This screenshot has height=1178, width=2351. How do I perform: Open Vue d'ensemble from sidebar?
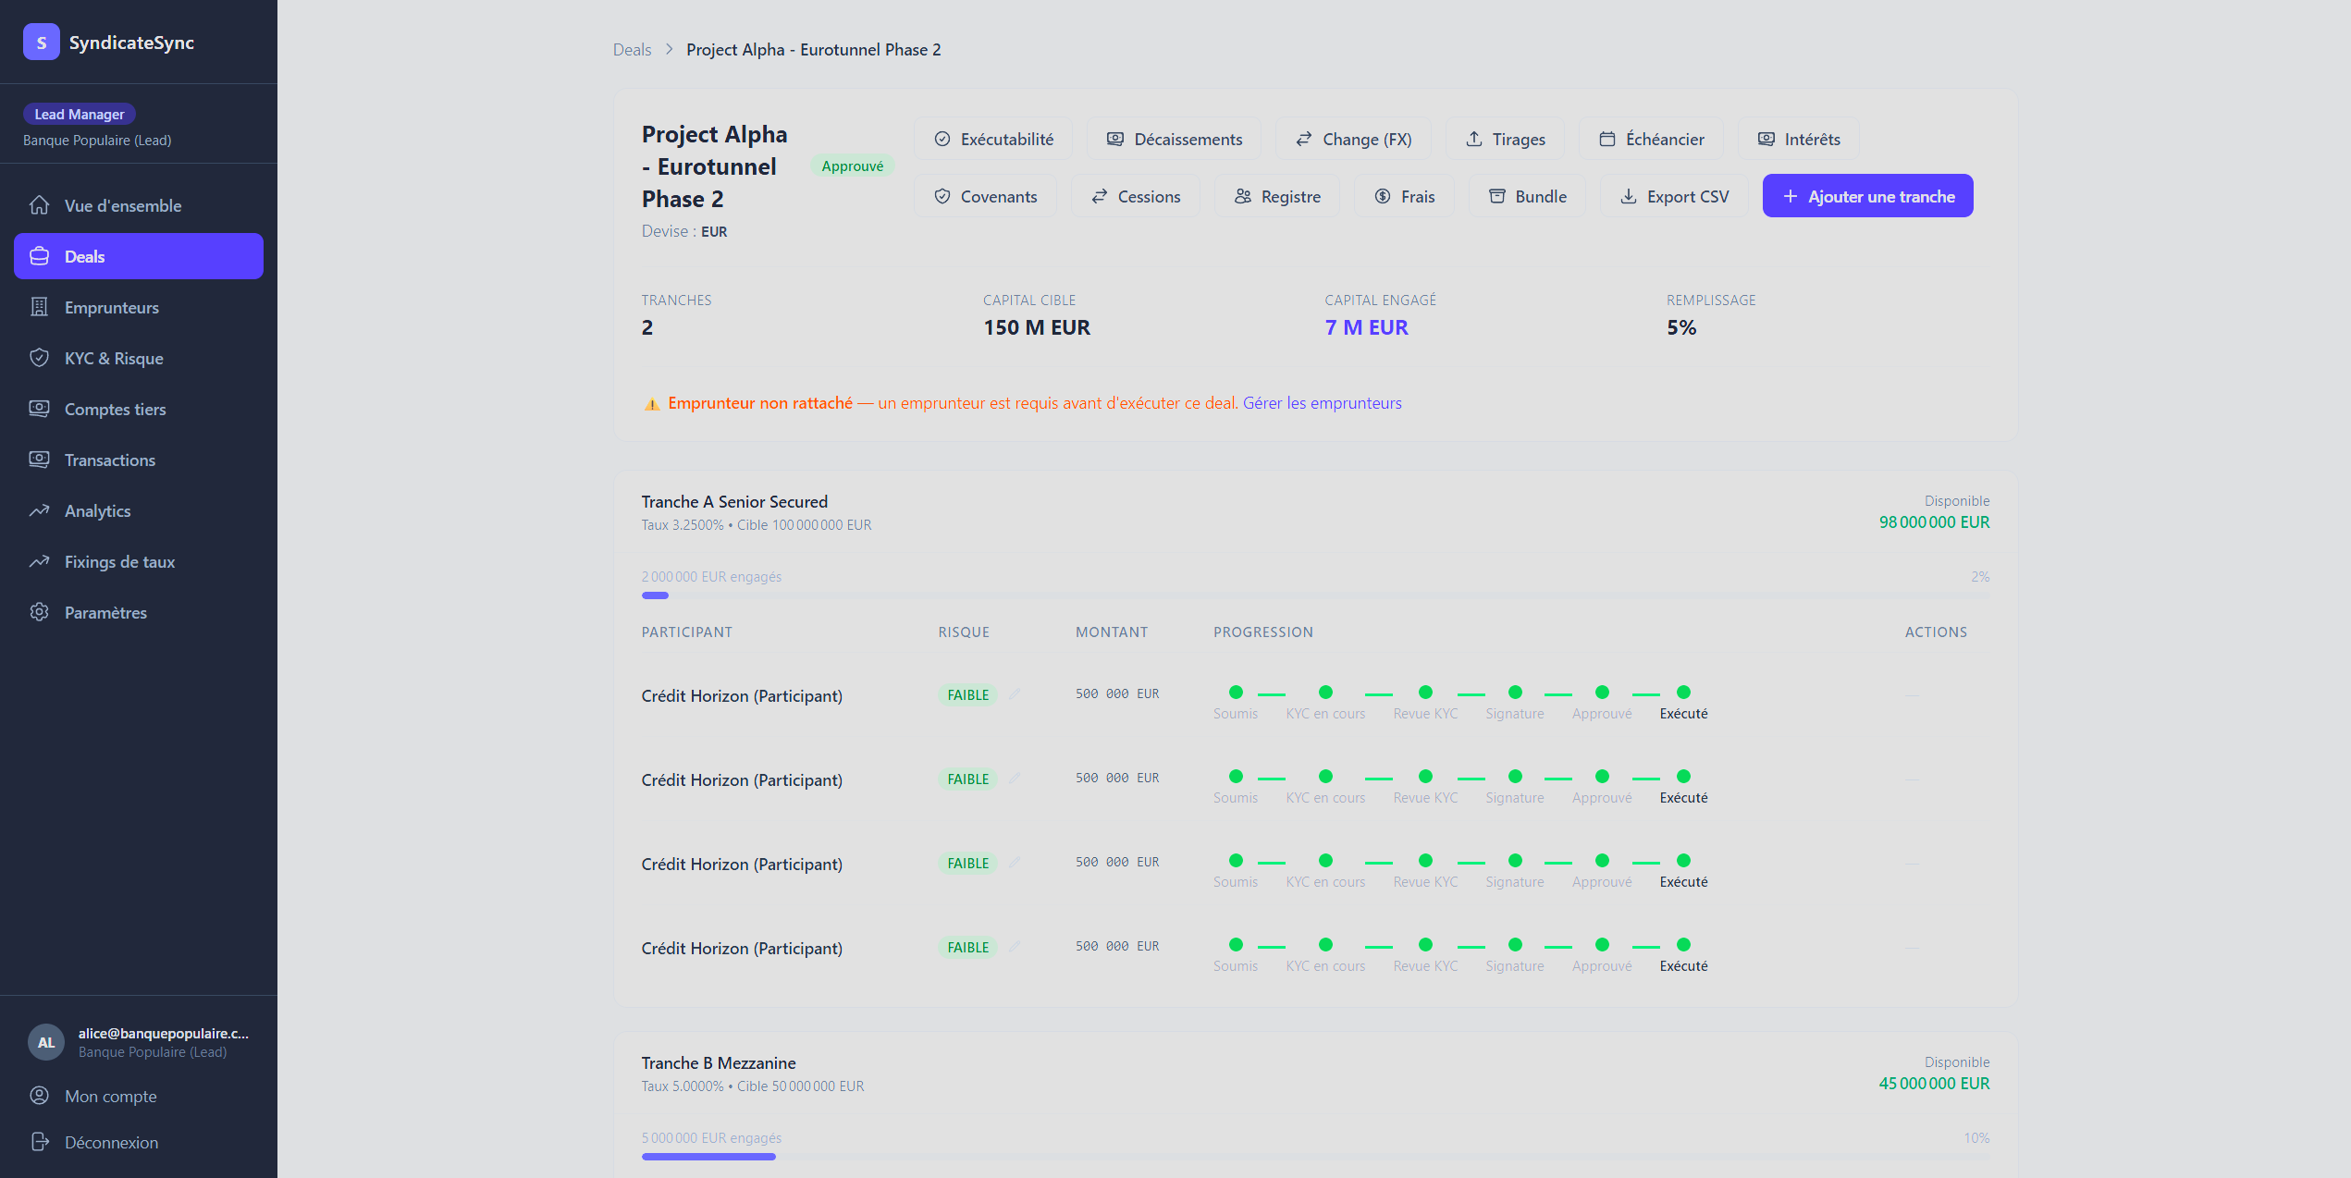139,205
